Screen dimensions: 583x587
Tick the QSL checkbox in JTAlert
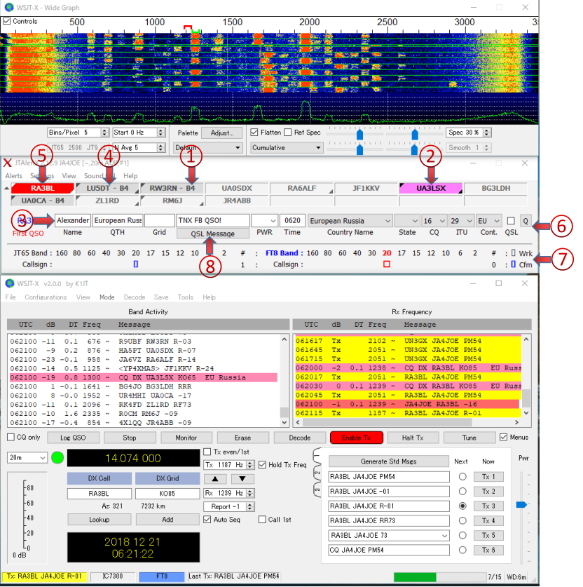[x=511, y=221]
